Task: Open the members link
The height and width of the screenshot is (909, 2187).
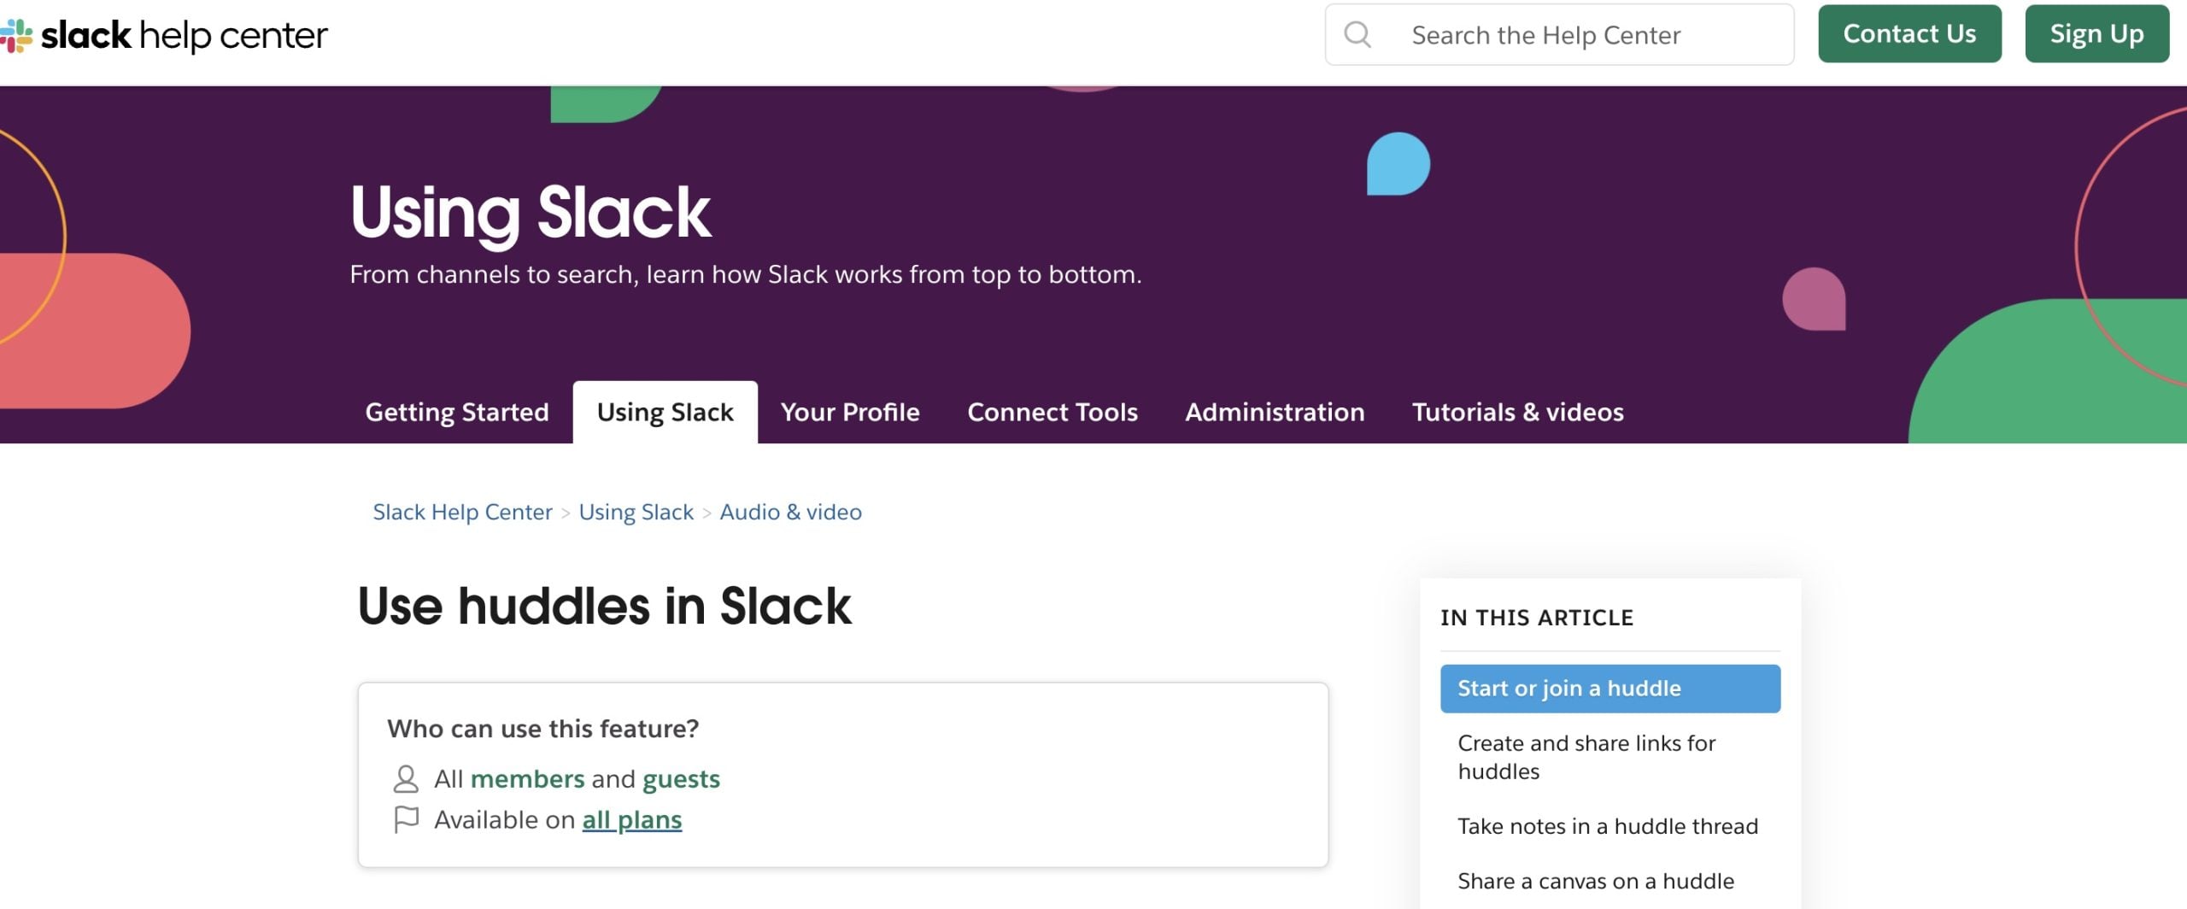Action: (x=527, y=778)
